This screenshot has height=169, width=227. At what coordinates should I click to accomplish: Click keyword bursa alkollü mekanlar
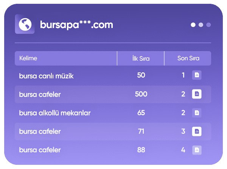55,113
